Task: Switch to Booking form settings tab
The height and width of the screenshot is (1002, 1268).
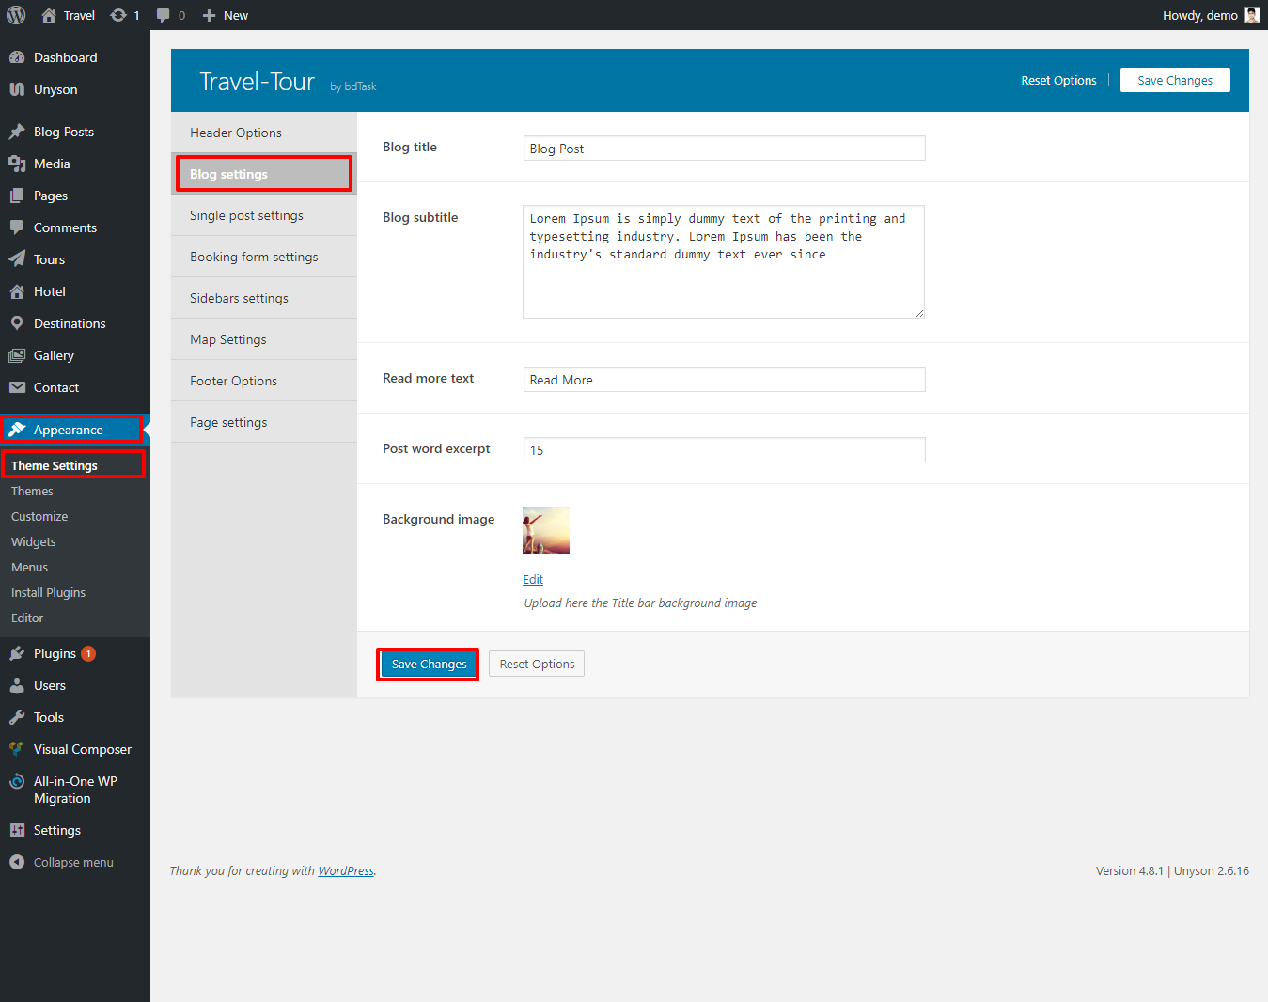Action: coord(264,257)
